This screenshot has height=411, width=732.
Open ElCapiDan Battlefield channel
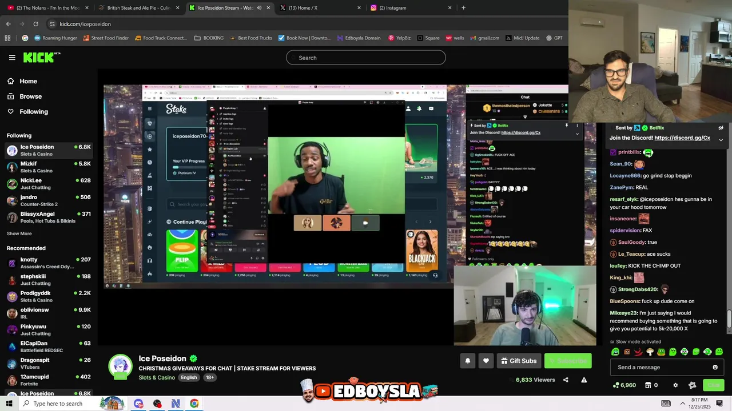tap(49, 346)
